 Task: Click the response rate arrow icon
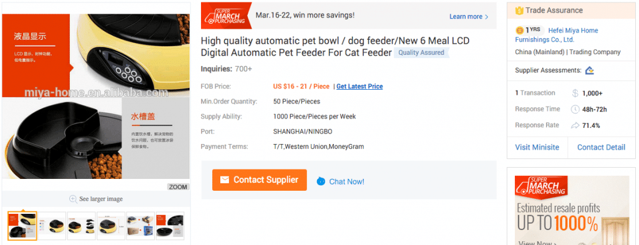575,125
